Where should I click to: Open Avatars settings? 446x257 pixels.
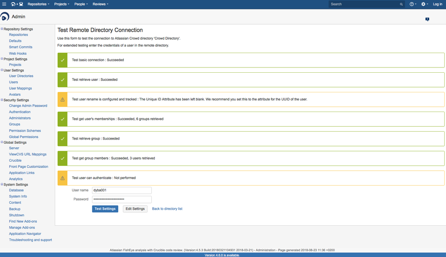coord(15,95)
